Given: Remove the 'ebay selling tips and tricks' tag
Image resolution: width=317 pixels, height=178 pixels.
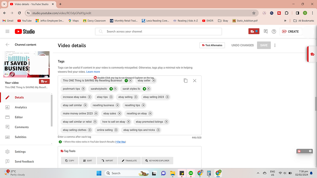Looking at the screenshot, I should tap(158, 130).
